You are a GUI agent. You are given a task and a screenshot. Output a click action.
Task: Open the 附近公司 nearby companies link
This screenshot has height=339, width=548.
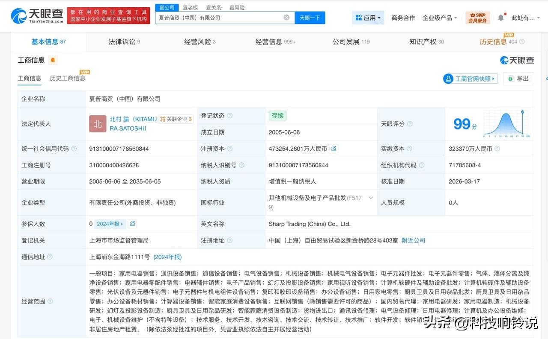click(413, 240)
